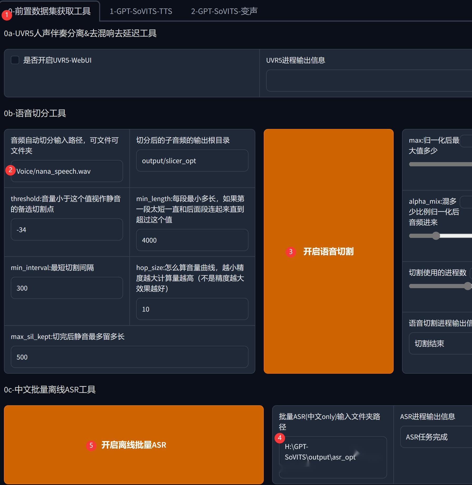Open the 0-前置数据集获取工具 tab
The height and width of the screenshot is (485, 472).
50,11
